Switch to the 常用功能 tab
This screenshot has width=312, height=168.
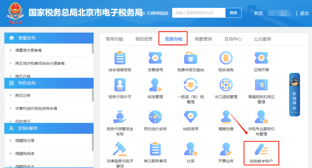pyautogui.click(x=114, y=39)
